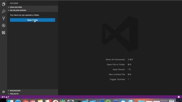Open problems via errors and warnings count
Image resolution: width=182 pixels, height=102 pixels.
click(x=5, y=97)
